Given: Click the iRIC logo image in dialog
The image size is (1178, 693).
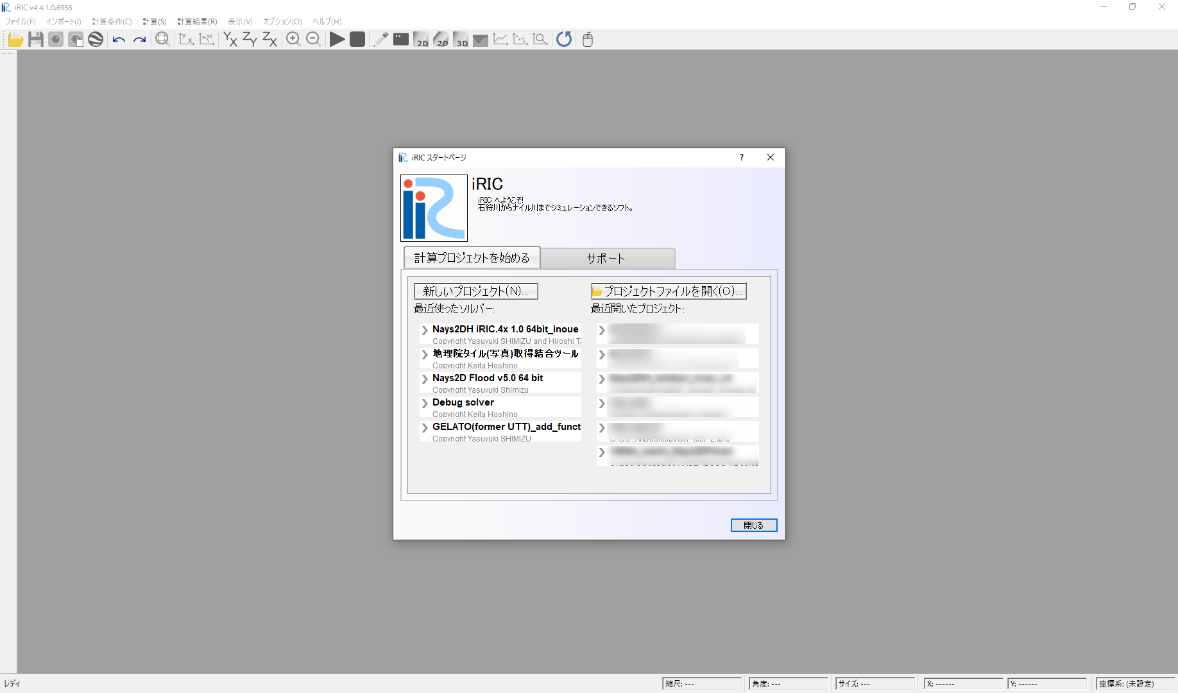Looking at the screenshot, I should [434, 208].
